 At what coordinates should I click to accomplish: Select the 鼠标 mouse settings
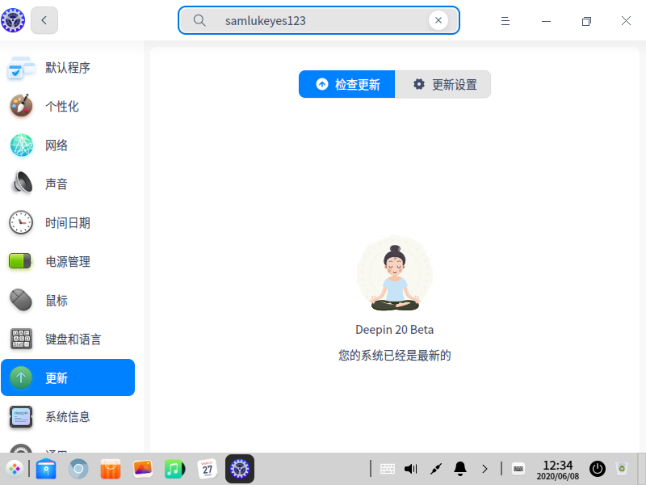(x=68, y=300)
